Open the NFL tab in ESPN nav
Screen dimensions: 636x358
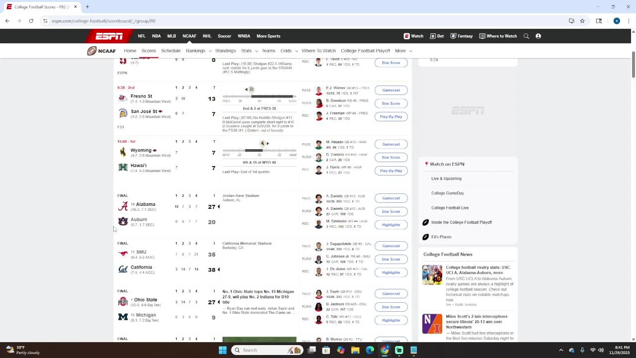tap(142, 36)
